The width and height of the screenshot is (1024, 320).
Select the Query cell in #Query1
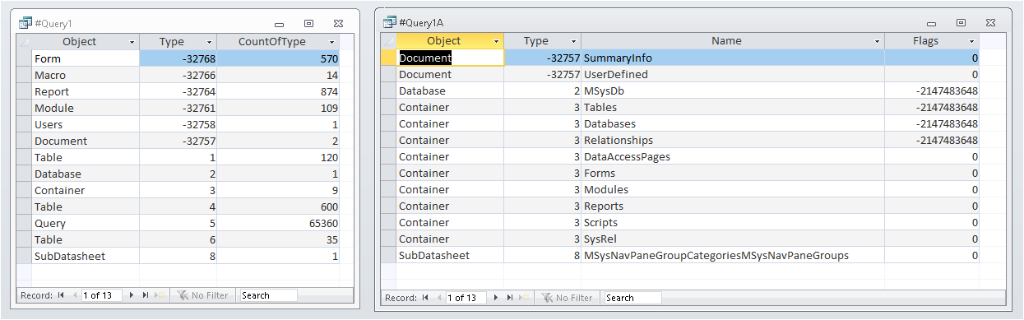86,223
